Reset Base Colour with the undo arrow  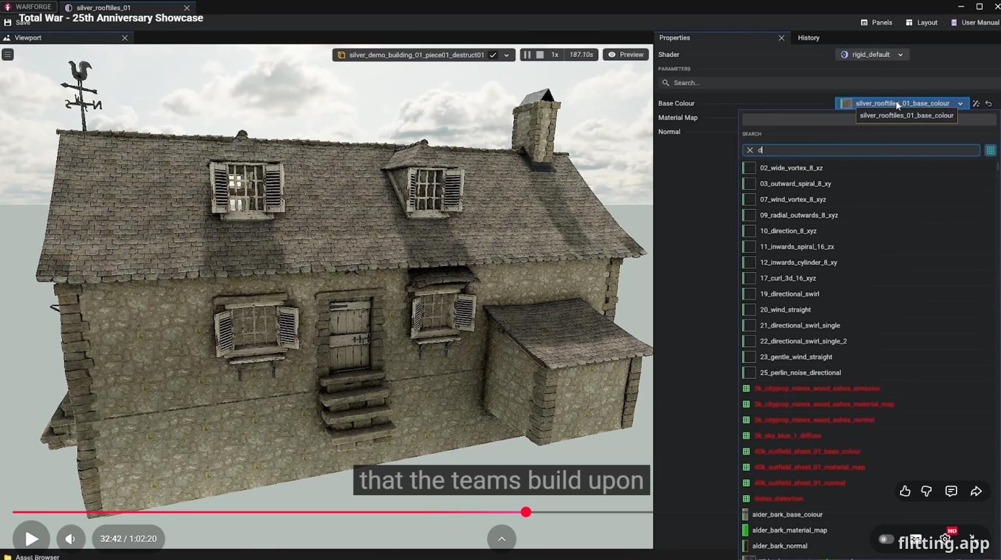(x=989, y=103)
